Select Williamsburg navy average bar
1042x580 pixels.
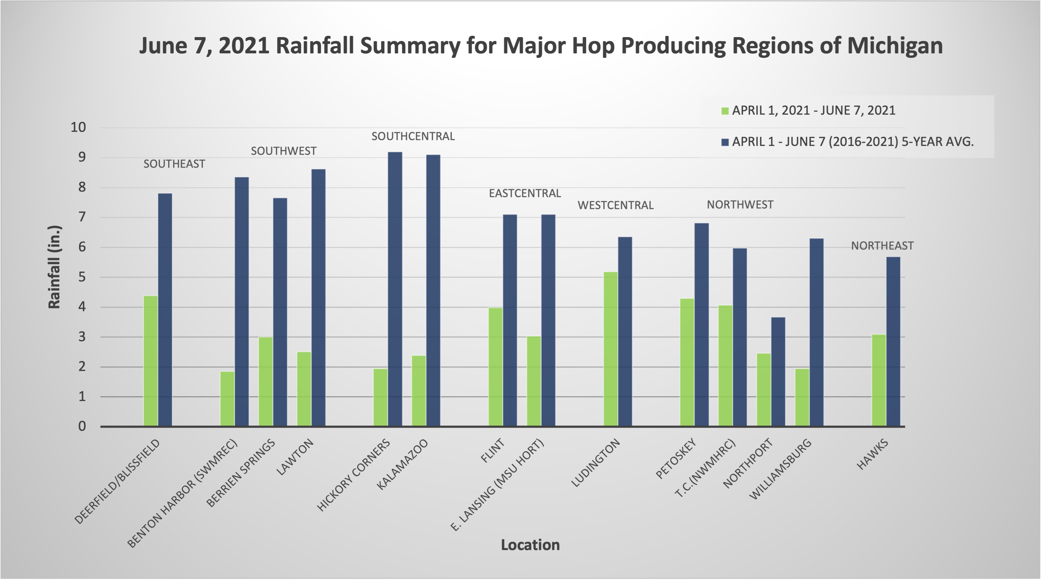(817, 333)
